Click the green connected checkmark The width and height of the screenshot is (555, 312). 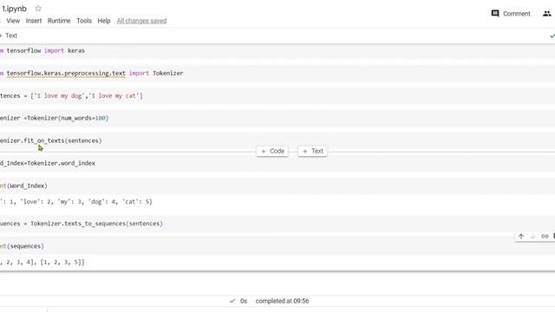click(552, 36)
